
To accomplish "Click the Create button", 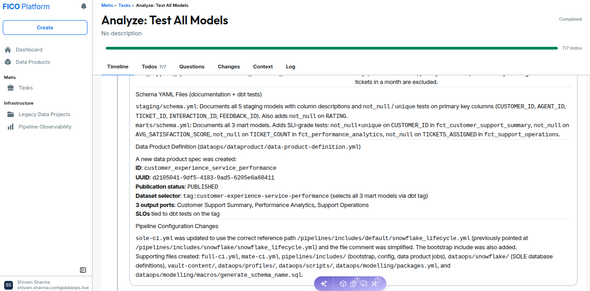I will point(45,28).
